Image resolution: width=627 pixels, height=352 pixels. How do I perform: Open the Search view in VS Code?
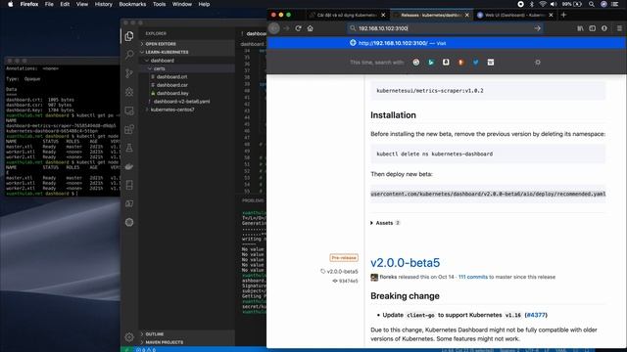point(129,55)
